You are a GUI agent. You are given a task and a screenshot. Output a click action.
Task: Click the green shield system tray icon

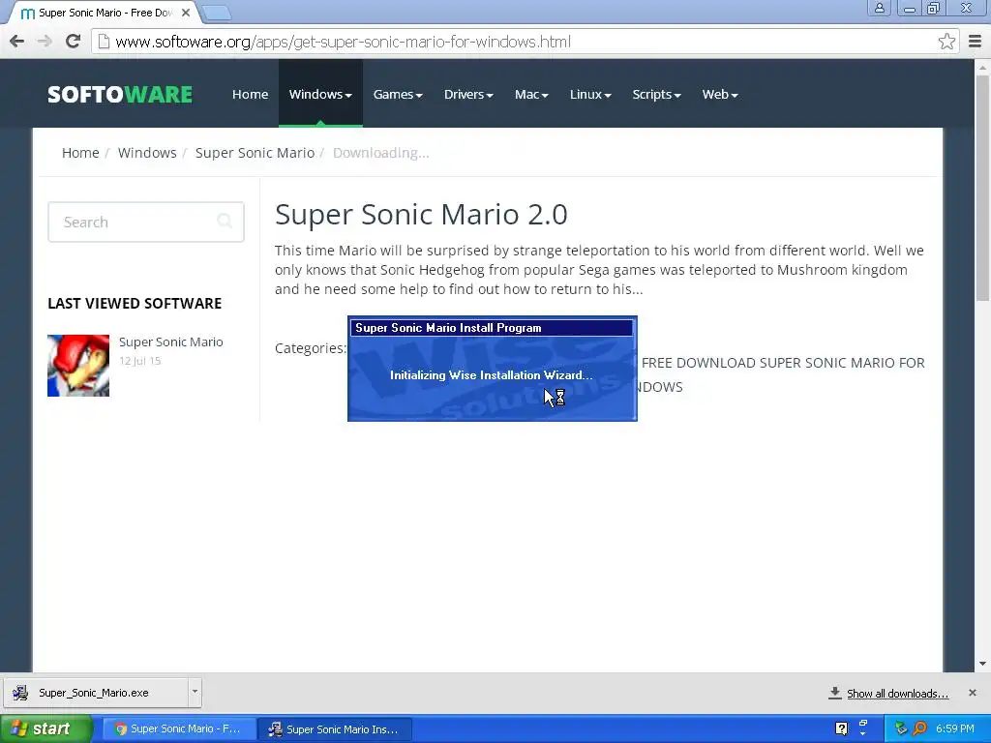tap(901, 728)
